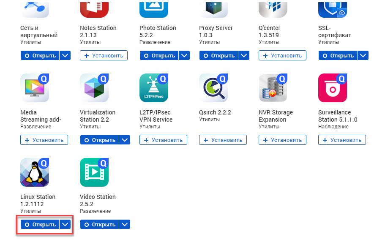Click the Linux Station 1.2.1112 title
The image size is (385, 242).
[38, 200]
